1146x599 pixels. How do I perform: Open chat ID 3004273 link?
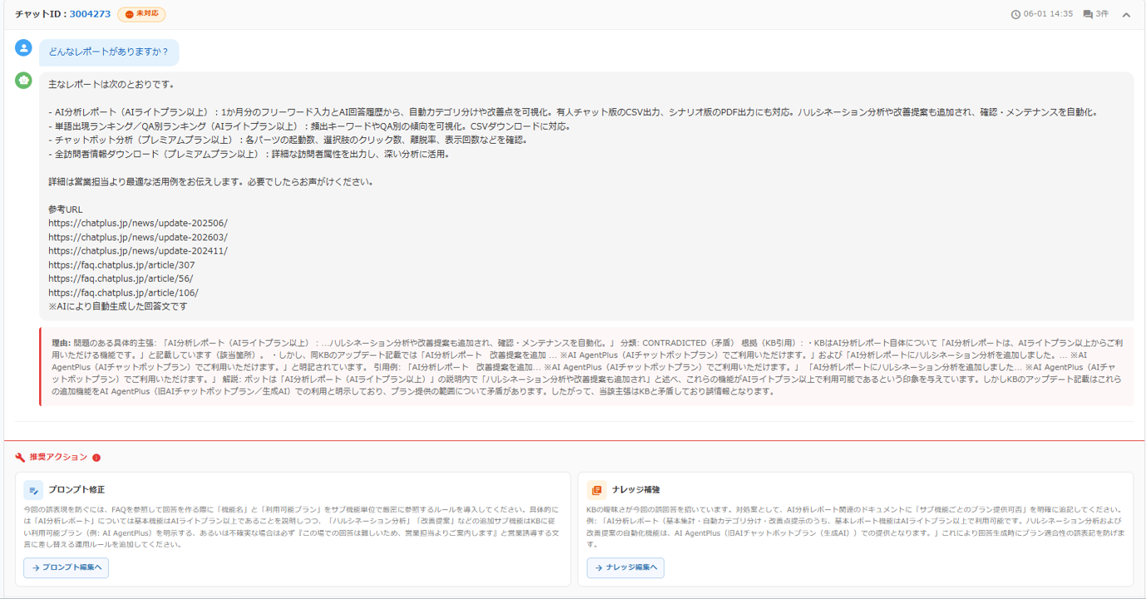click(90, 14)
